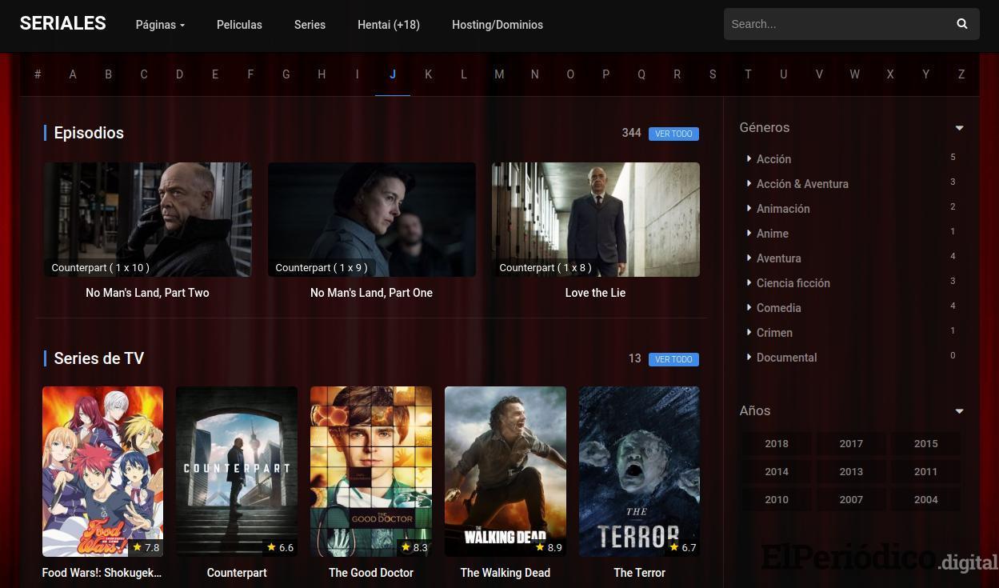Click the SERIALES site logo
999x588 pixels.
pos(63,23)
